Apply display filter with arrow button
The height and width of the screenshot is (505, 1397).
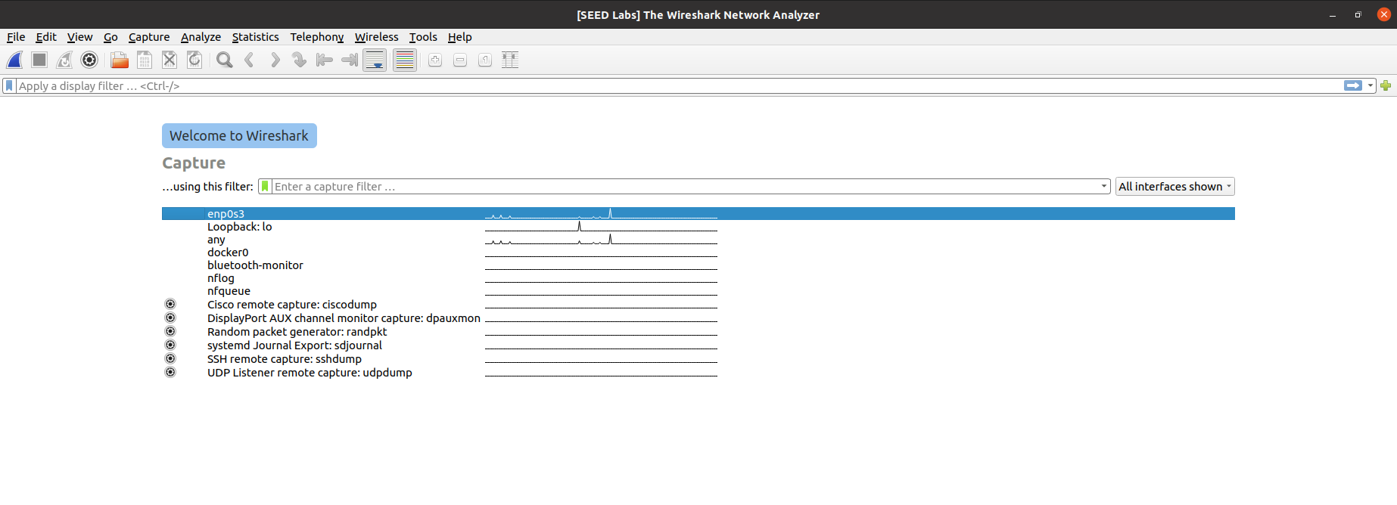[1353, 86]
